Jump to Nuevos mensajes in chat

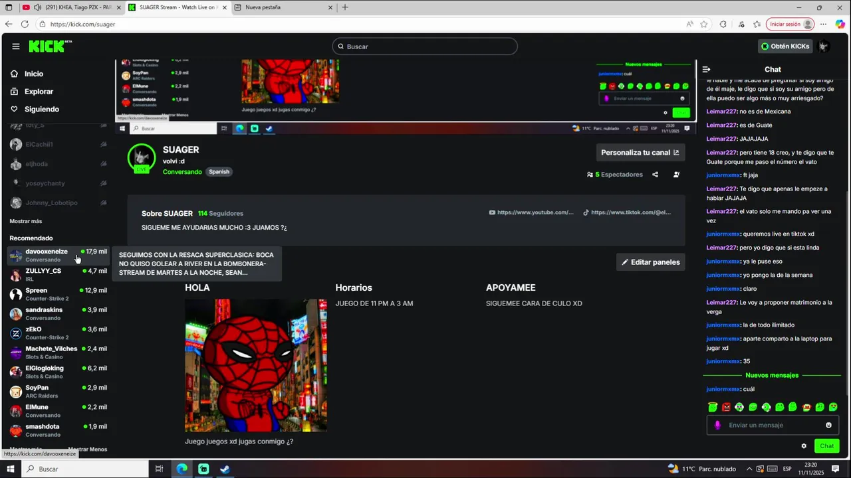[772, 375]
